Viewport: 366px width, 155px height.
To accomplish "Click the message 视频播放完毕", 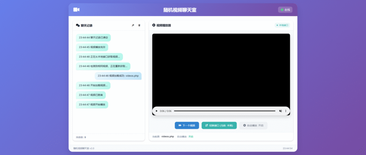I will [92, 47].
